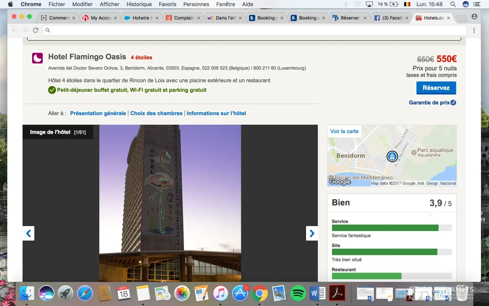Open the Apple menu
The width and height of the screenshot is (489, 306).
pyautogui.click(x=10, y=4)
